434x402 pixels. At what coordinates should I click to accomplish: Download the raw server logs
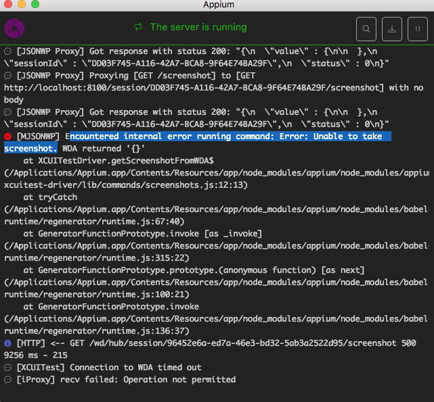pyautogui.click(x=391, y=29)
